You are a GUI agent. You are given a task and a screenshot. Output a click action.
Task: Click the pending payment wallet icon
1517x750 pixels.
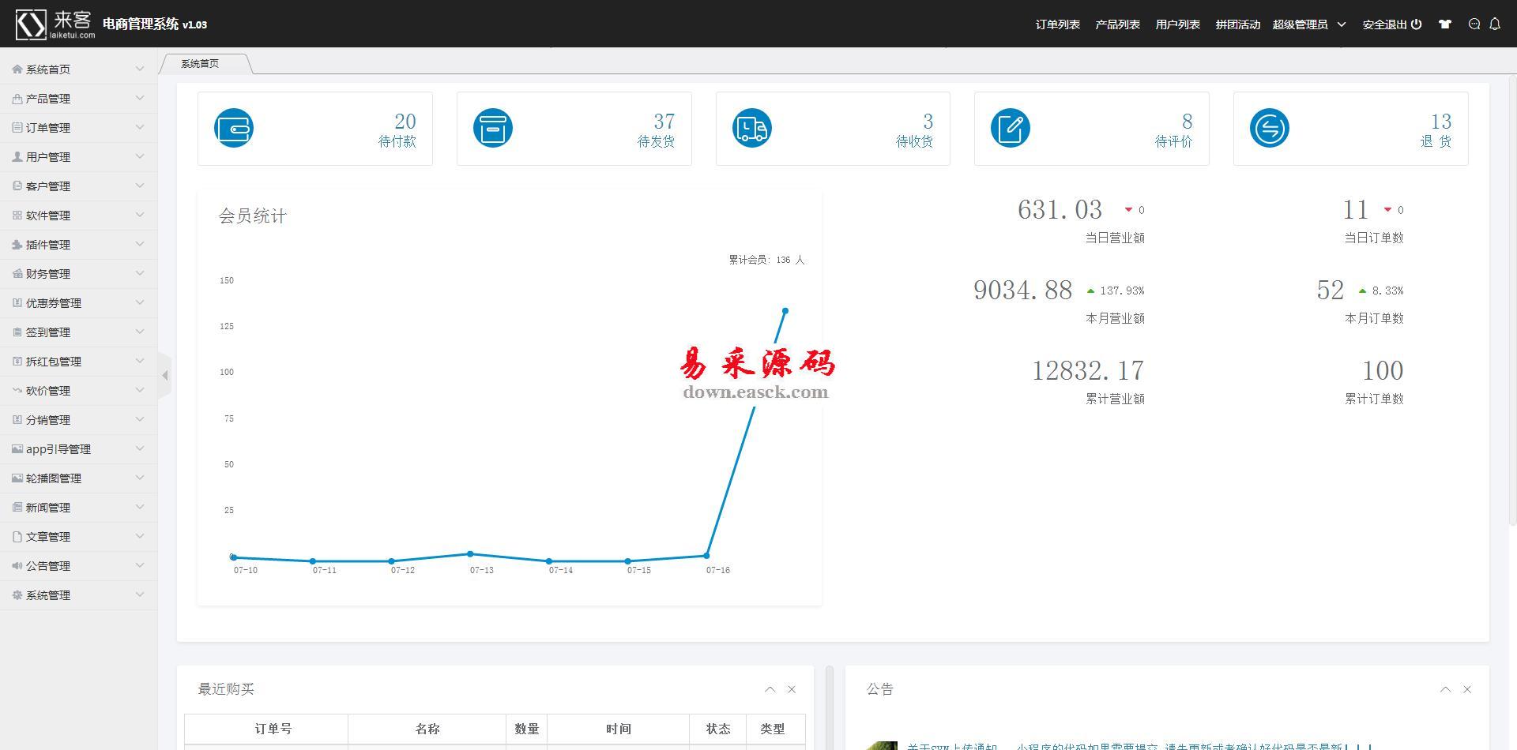click(x=234, y=128)
